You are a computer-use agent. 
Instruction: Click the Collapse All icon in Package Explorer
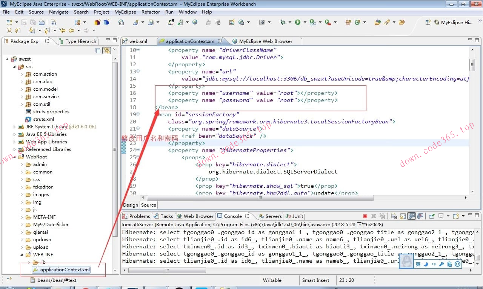[98, 50]
